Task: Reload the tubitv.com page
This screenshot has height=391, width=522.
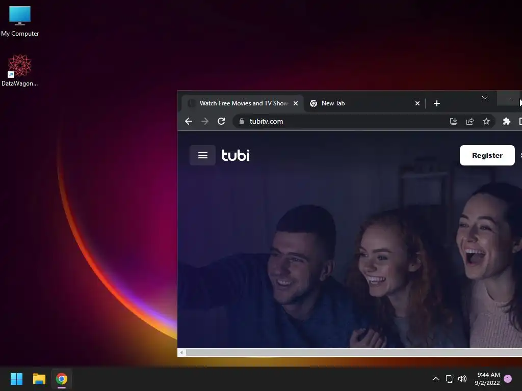Action: click(221, 121)
